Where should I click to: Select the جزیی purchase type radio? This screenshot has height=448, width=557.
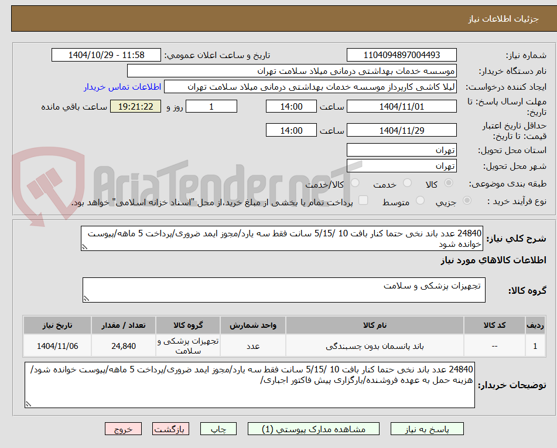pyautogui.click(x=467, y=201)
